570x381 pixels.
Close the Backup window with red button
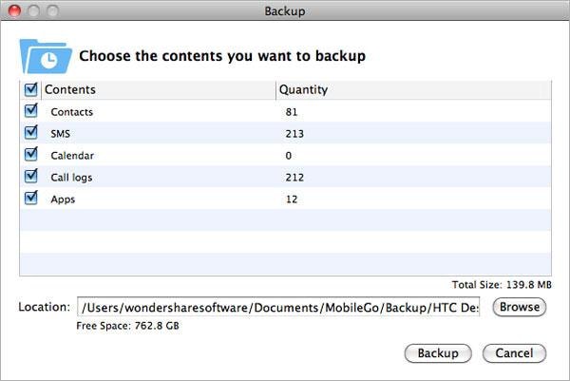point(13,11)
